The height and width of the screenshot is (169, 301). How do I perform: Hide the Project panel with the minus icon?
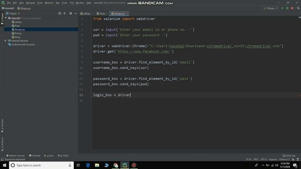pyautogui.click(x=76, y=14)
